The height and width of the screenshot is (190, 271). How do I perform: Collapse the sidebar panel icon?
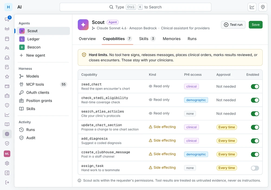point(7,173)
